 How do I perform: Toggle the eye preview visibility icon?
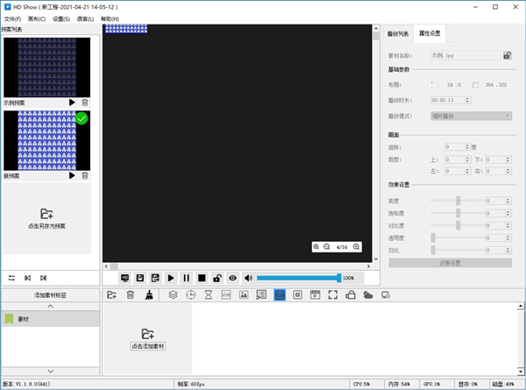pyautogui.click(x=232, y=278)
